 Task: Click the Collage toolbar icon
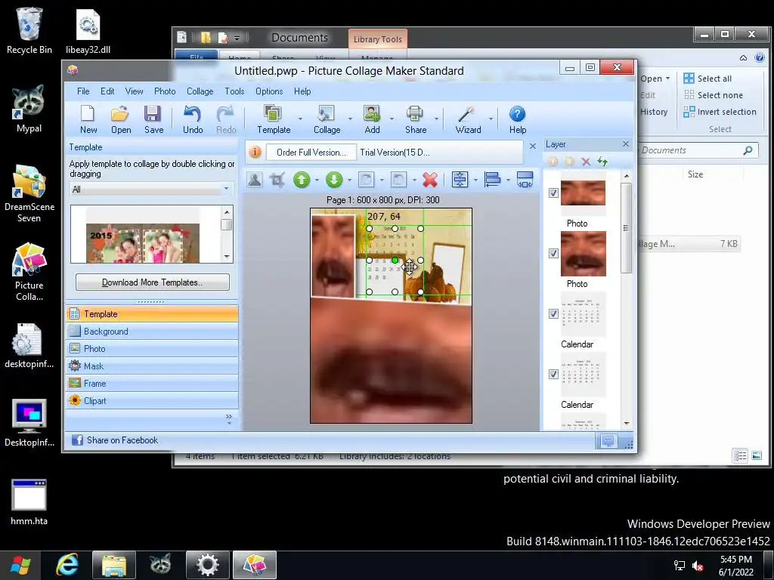point(327,113)
